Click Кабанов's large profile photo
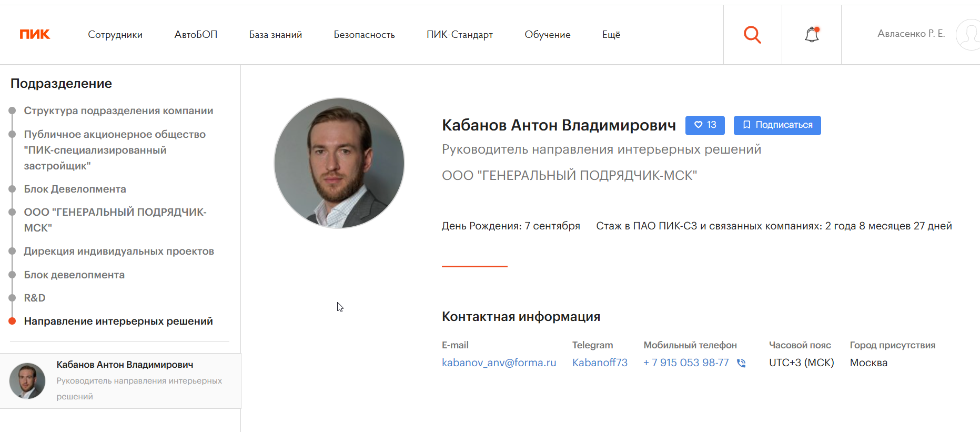The height and width of the screenshot is (432, 980). point(339,163)
